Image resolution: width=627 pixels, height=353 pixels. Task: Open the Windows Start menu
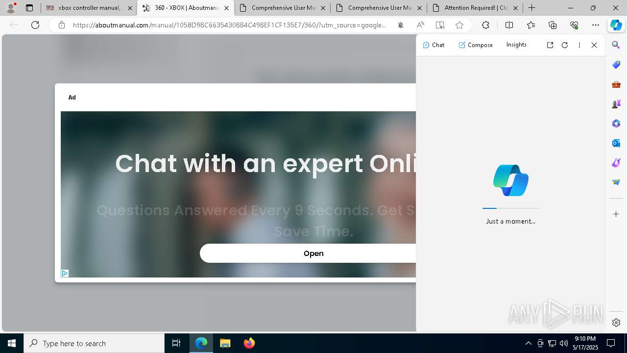click(12, 343)
